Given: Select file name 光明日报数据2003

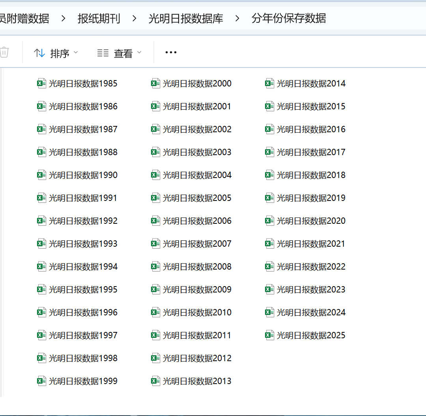Looking at the screenshot, I should (197, 152).
